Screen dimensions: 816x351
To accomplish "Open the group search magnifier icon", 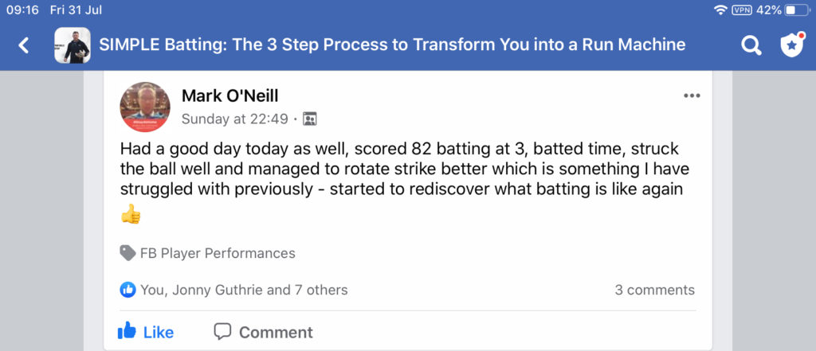I will pyautogui.click(x=751, y=45).
